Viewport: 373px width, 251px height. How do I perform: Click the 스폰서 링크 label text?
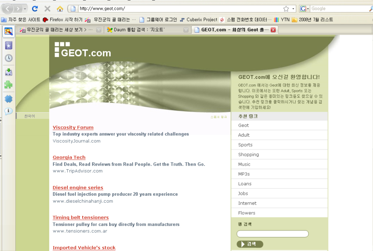click(x=219, y=117)
